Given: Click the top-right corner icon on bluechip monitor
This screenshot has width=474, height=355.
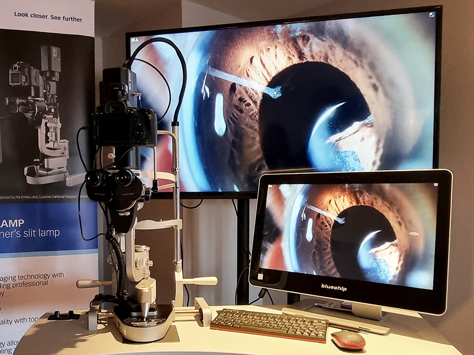Looking at the screenshot, I should [435, 185].
